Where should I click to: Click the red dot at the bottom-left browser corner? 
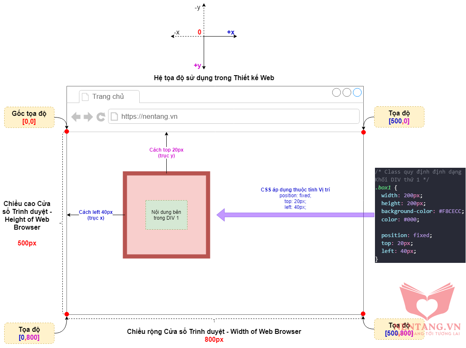pyautogui.click(x=67, y=314)
